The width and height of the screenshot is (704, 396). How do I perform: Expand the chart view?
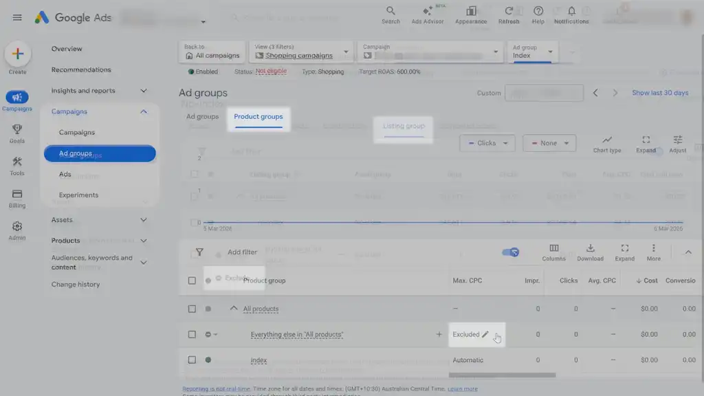pyautogui.click(x=646, y=144)
